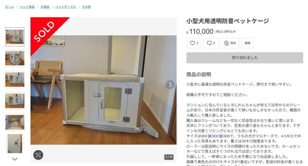
Task: Open comments via speech bubble icon
Action: point(211,43)
